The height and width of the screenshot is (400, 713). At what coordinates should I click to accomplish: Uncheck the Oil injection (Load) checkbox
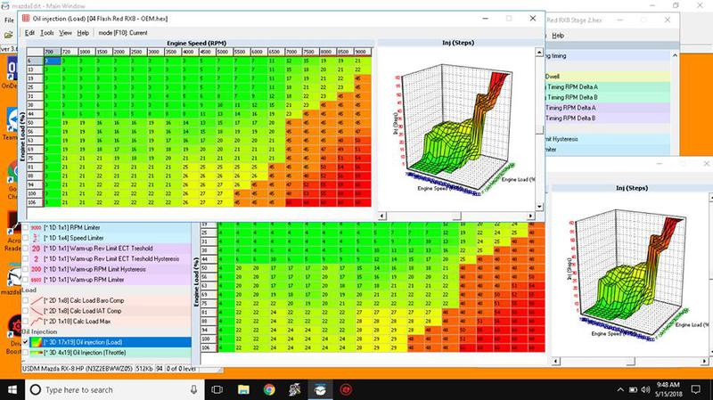26,342
